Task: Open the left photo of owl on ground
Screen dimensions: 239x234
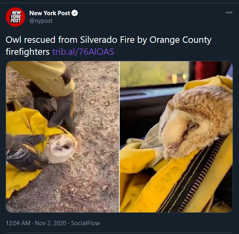Action: (62, 137)
